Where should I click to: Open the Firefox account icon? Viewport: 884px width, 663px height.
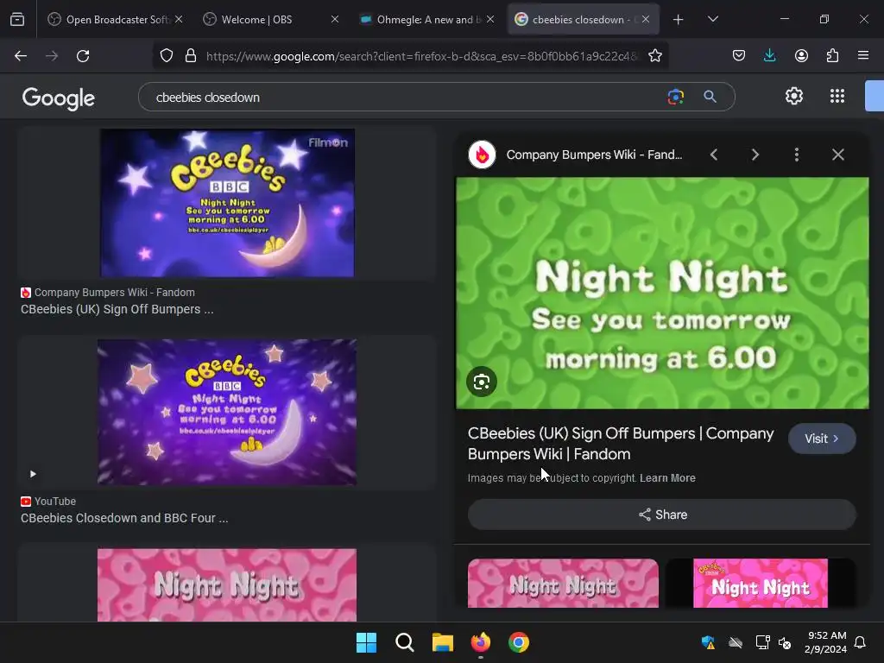click(801, 56)
